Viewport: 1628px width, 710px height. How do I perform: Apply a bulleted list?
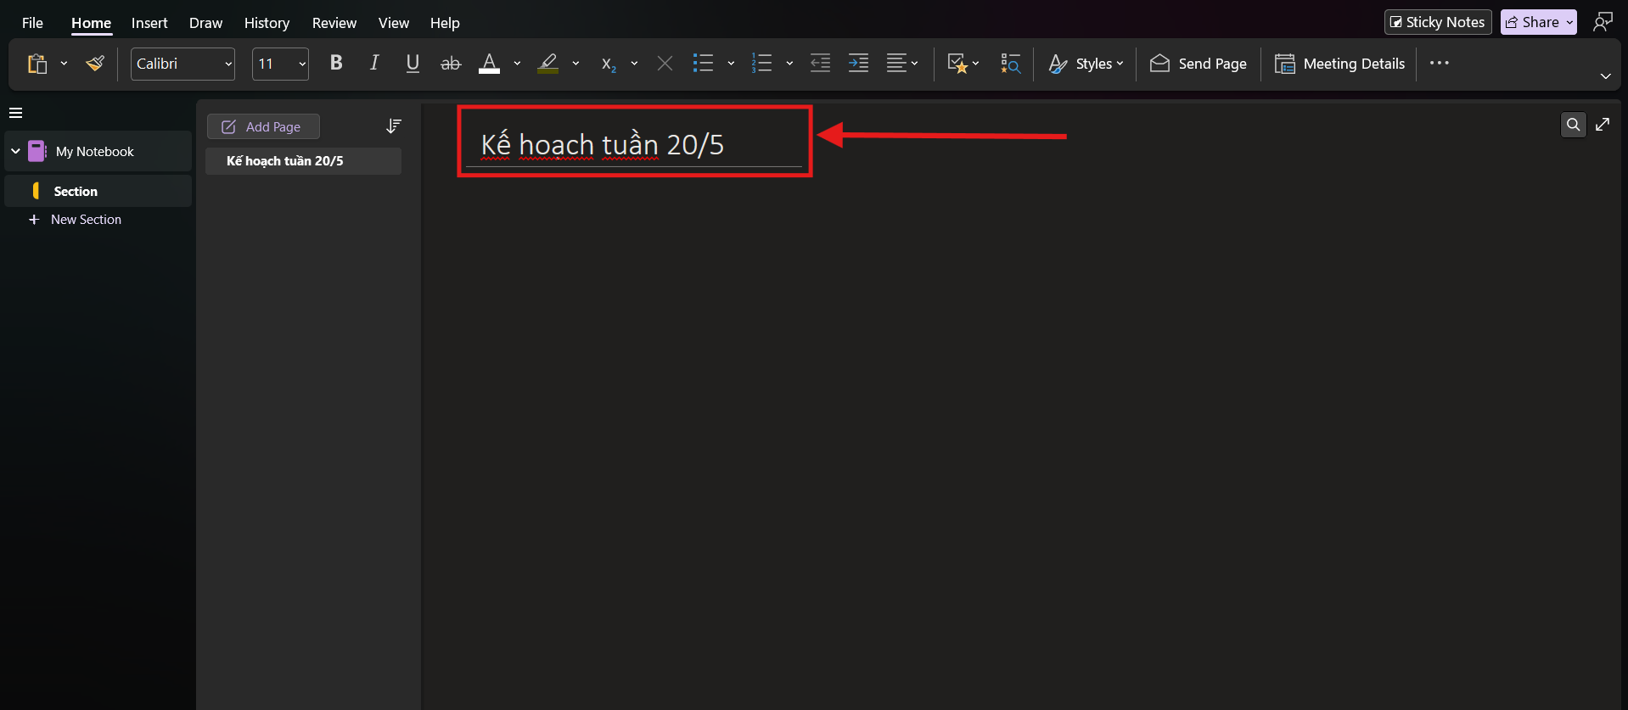pyautogui.click(x=703, y=63)
